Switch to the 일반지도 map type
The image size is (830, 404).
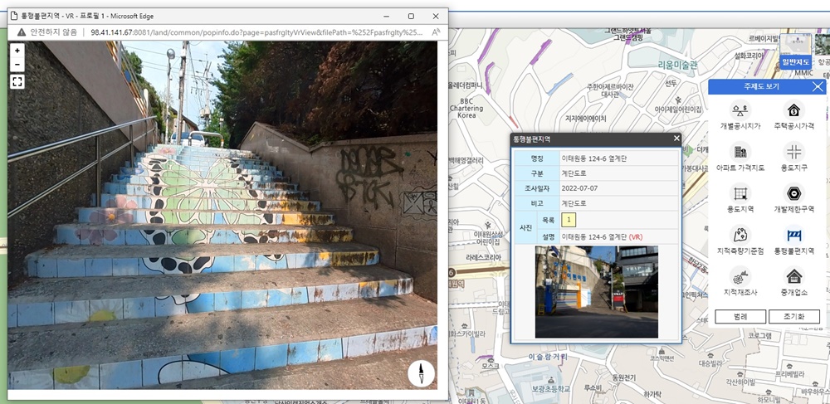796,51
